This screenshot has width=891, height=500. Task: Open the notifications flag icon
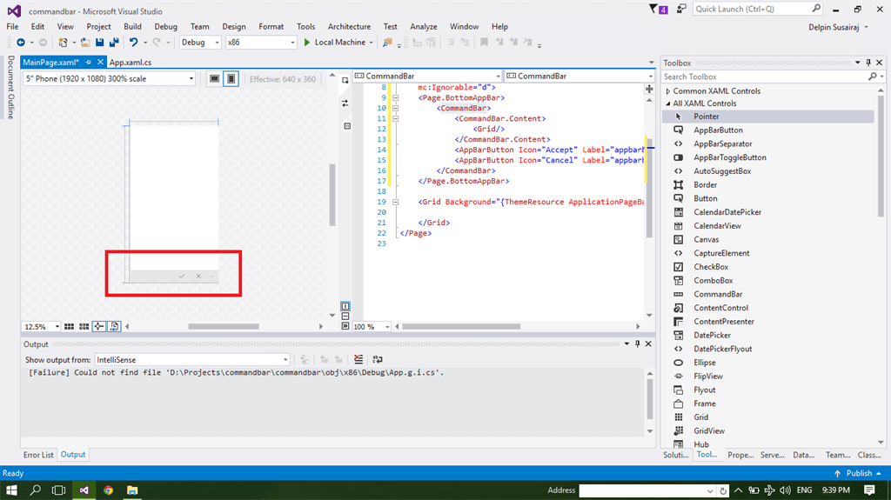click(654, 9)
